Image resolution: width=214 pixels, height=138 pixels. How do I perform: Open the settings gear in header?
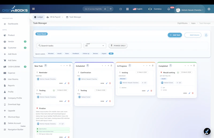pyautogui.click(x=209, y=9)
